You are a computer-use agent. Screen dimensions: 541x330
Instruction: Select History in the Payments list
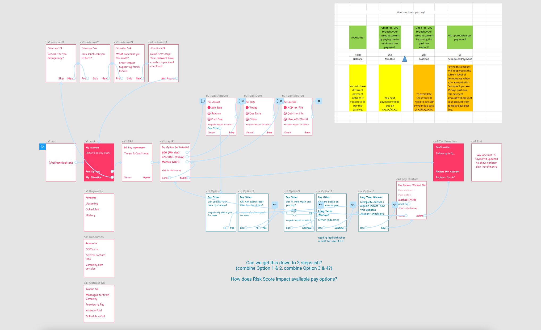[90, 215]
